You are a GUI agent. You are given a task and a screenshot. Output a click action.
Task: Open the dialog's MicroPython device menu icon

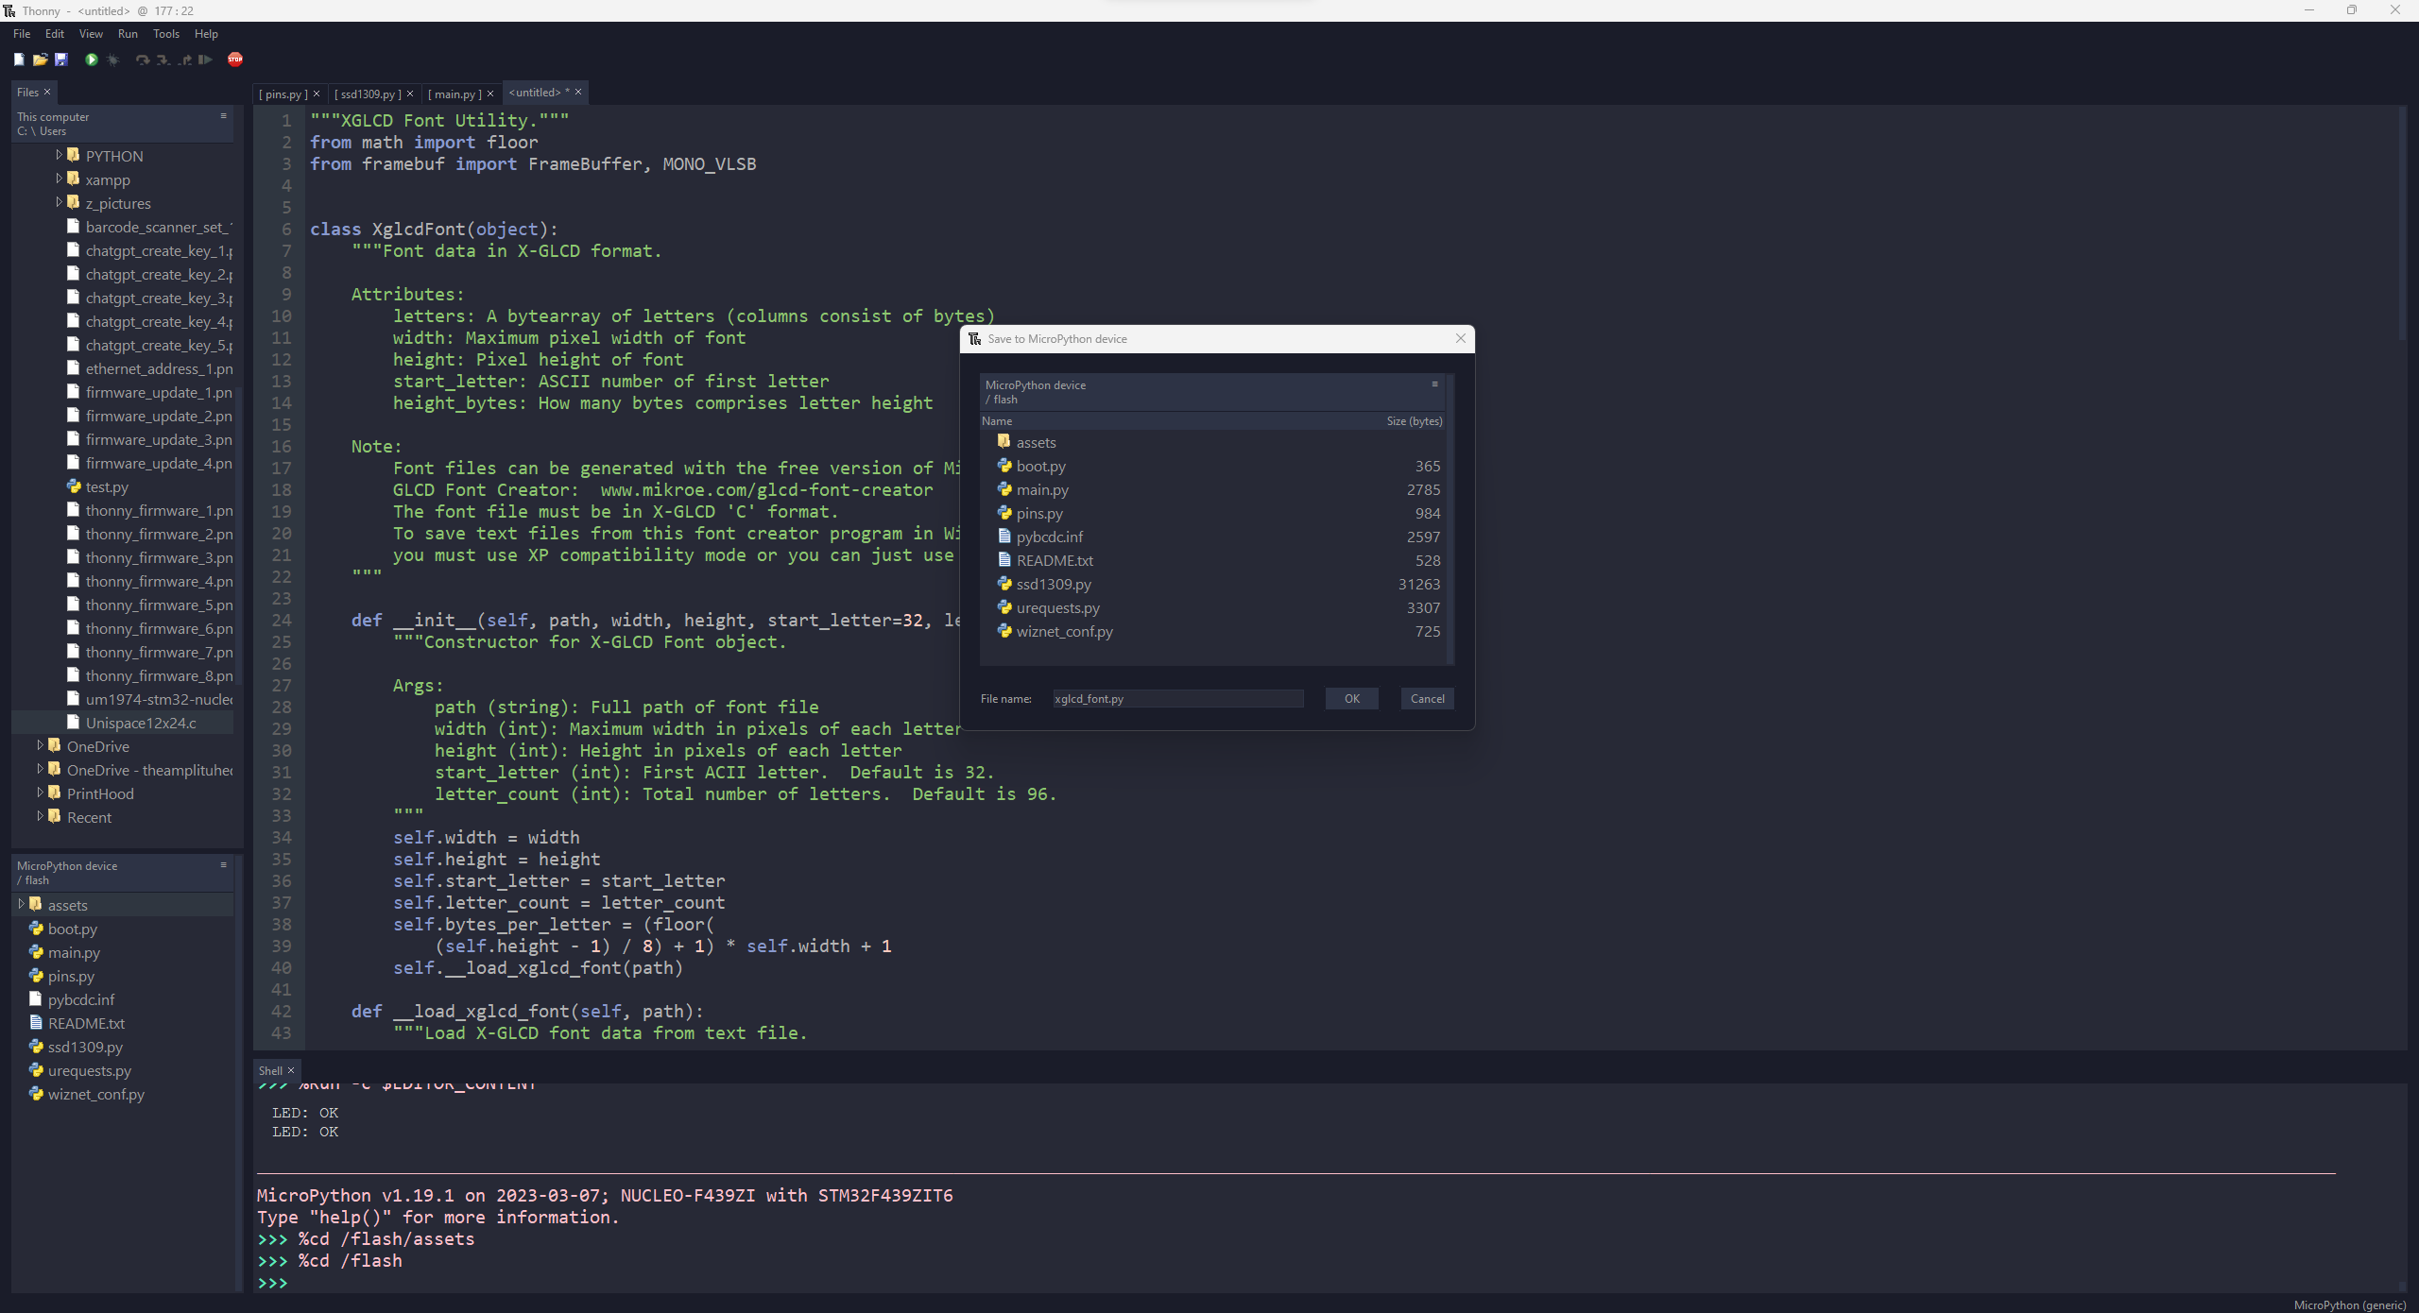(1434, 384)
